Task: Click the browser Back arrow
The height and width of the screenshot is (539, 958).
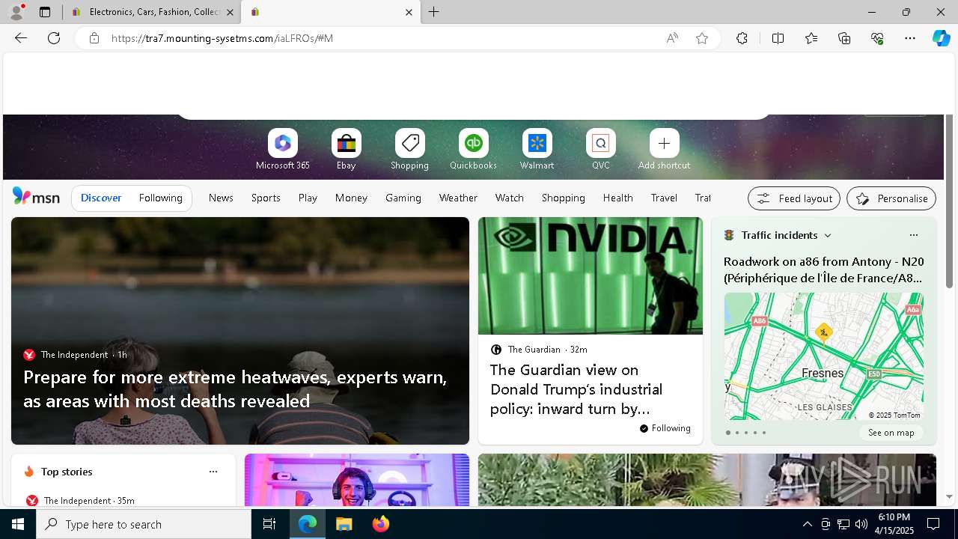Action: [x=21, y=38]
